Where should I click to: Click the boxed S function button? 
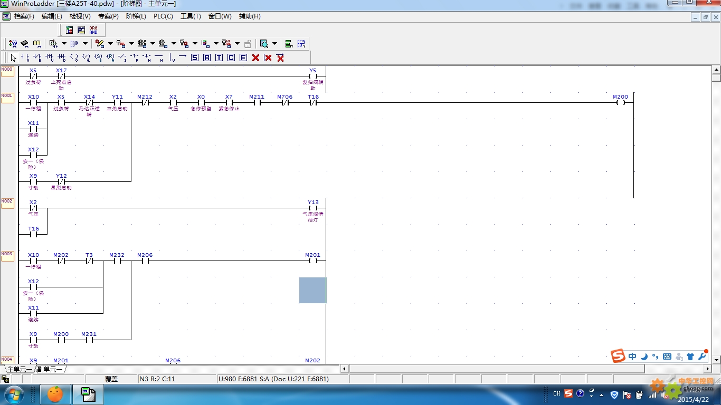point(194,57)
